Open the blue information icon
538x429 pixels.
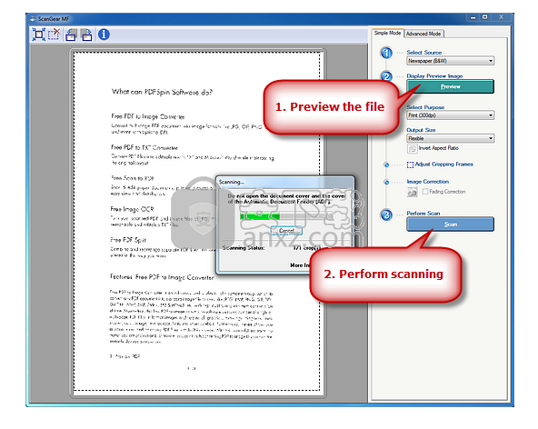[x=104, y=35]
